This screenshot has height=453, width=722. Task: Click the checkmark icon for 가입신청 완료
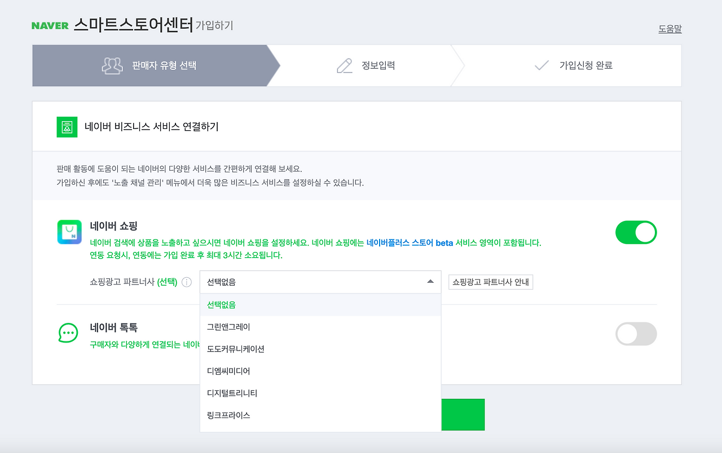(541, 66)
